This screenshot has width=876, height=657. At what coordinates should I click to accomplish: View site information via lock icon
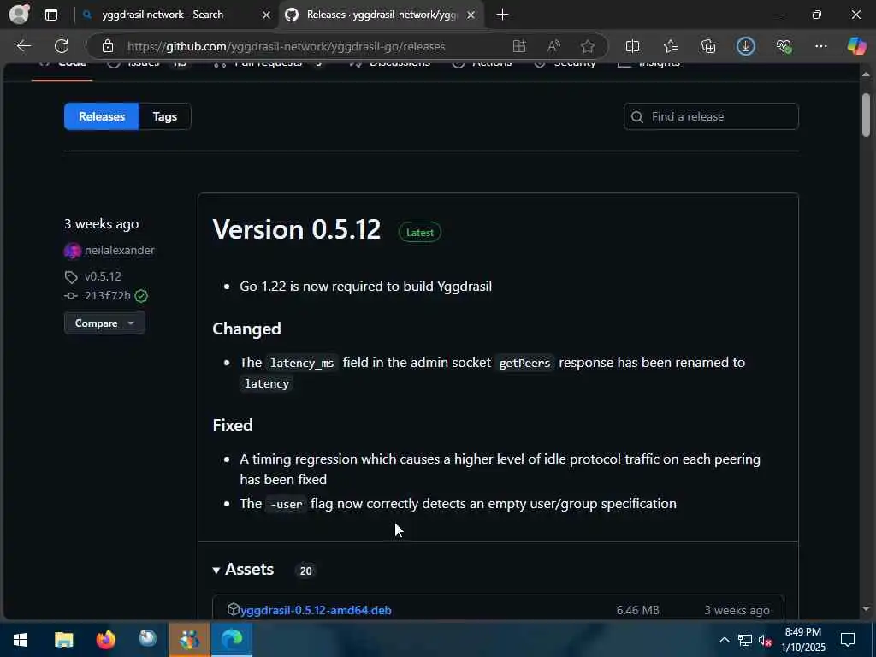(x=107, y=46)
